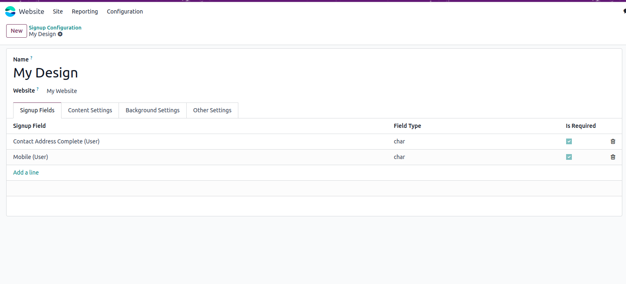Click the help question mark beside Website

tap(37, 89)
